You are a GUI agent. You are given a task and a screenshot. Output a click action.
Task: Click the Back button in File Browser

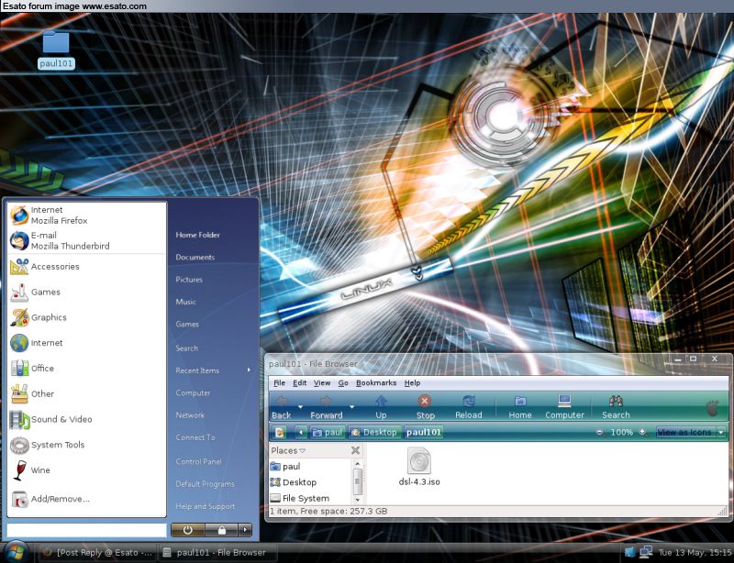pos(282,407)
